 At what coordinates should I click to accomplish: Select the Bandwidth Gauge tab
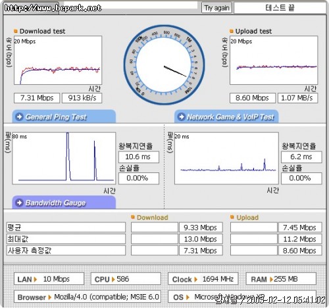pos(64,202)
